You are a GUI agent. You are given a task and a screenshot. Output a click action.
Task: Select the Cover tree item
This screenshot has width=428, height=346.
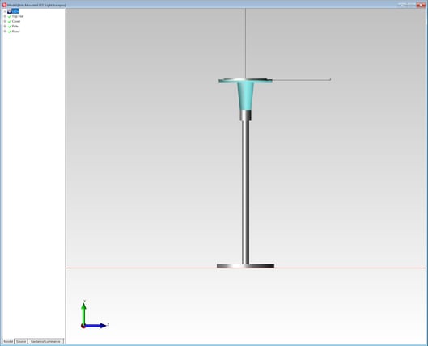coord(16,21)
